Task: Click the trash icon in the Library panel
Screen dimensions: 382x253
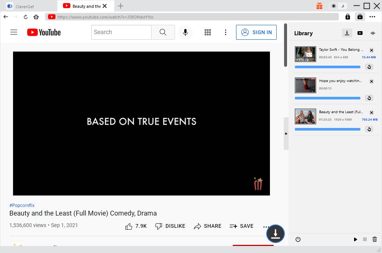Action: point(375,239)
